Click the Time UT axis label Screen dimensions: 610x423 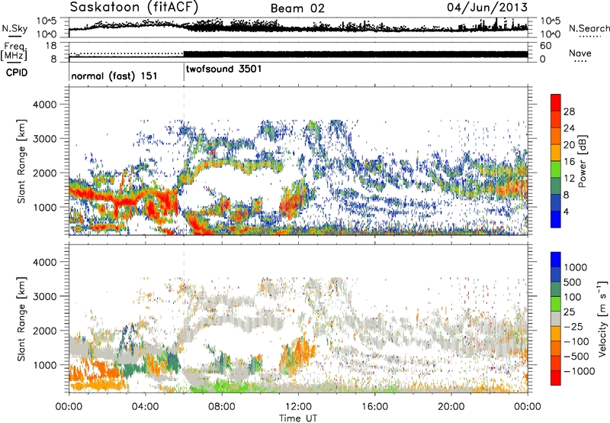coord(298,418)
